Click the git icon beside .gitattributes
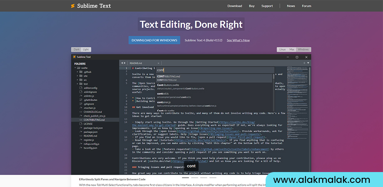Screen dimensions: 383x187 [81, 100]
